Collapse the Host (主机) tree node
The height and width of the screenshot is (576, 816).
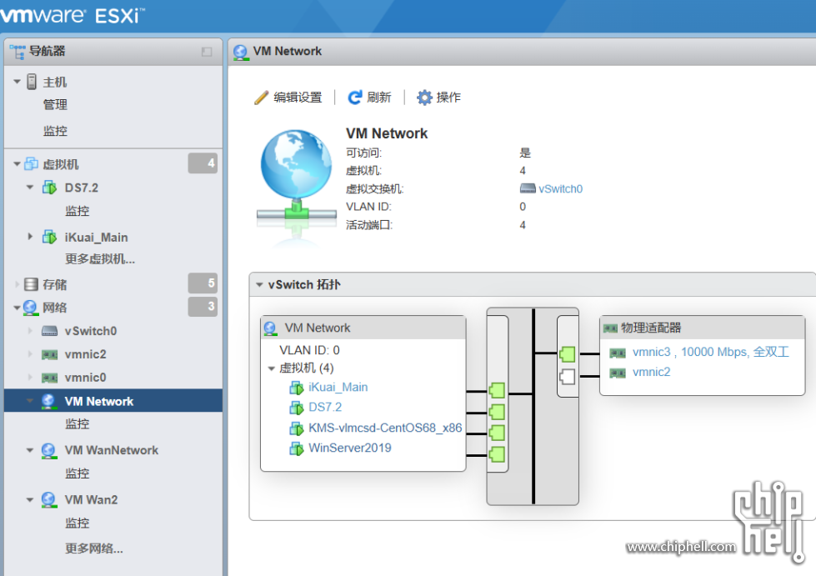(x=17, y=82)
